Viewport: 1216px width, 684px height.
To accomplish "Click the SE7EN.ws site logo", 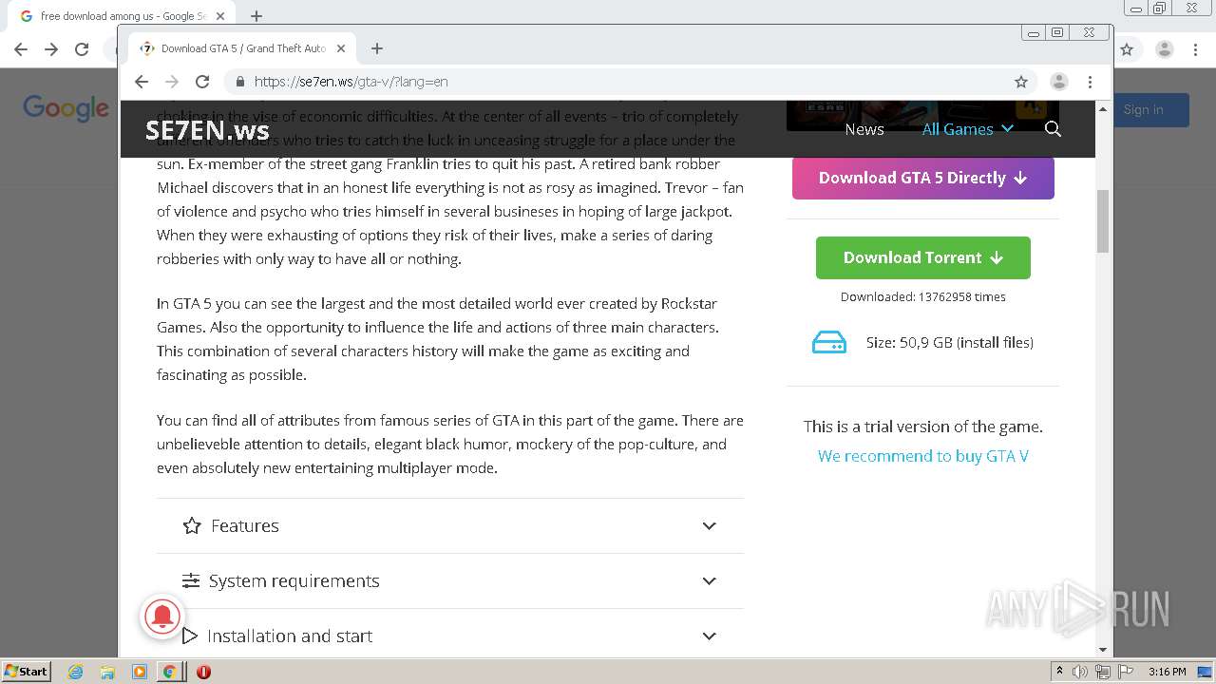I will pos(207,130).
